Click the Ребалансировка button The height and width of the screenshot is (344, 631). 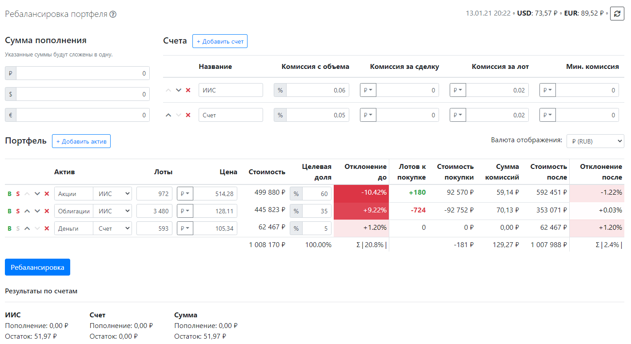point(37,267)
